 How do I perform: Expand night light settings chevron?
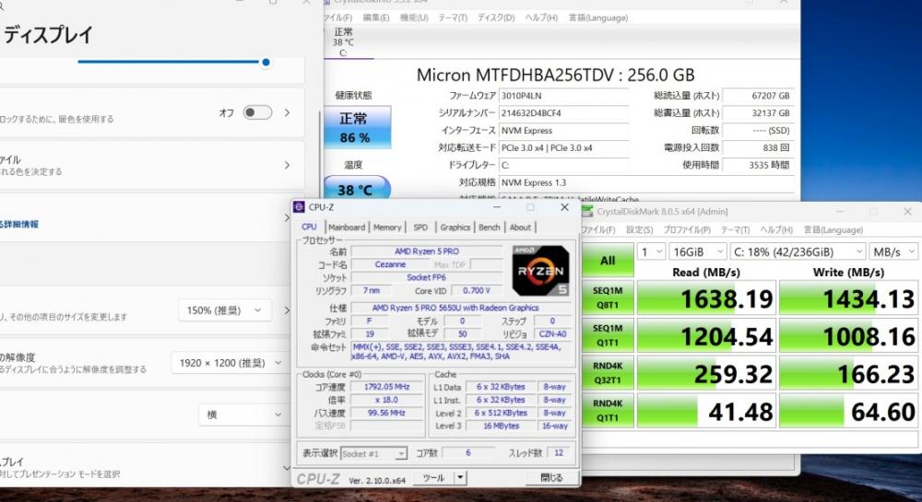(x=287, y=112)
